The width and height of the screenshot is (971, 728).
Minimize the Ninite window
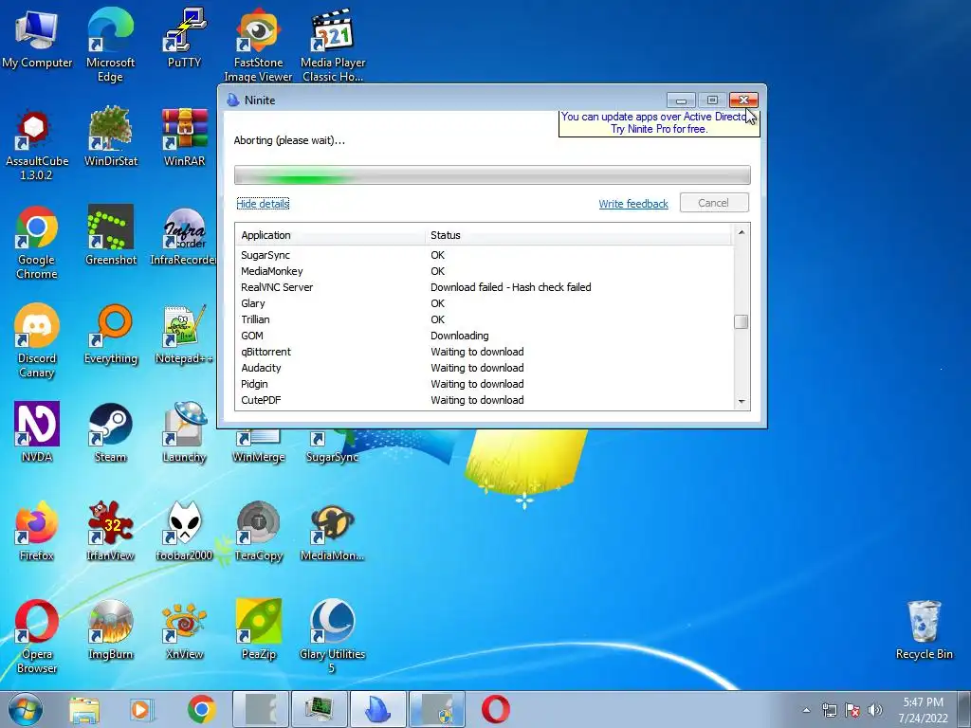click(681, 100)
